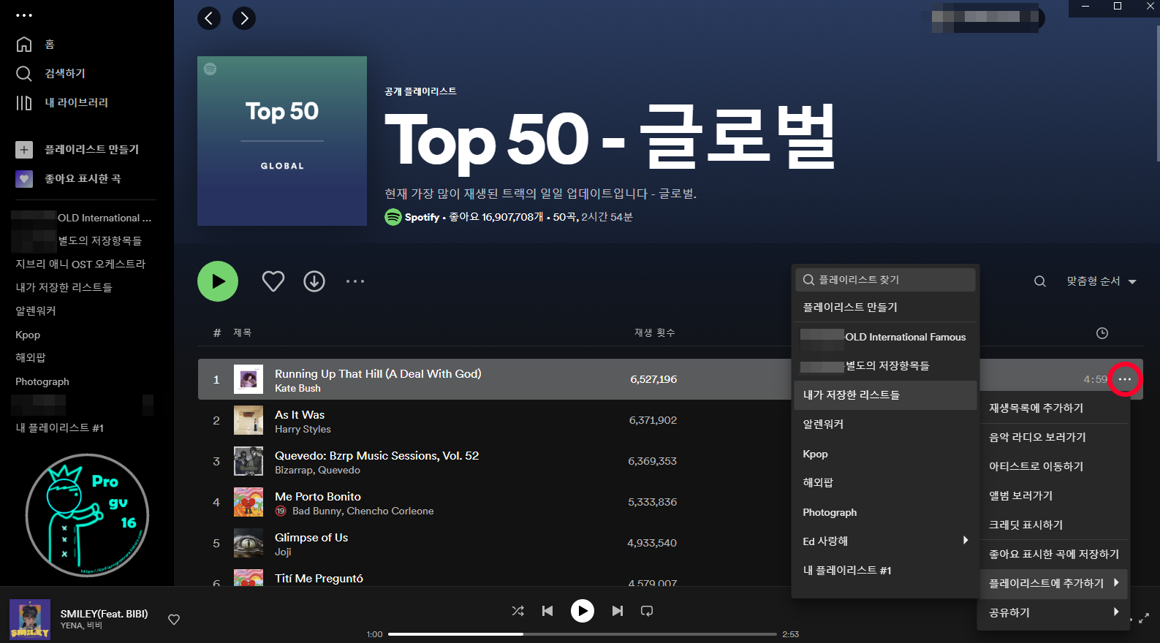This screenshot has width=1160, height=643.
Task: Like the SMILEY track in now playing bar
Action: coord(174,620)
